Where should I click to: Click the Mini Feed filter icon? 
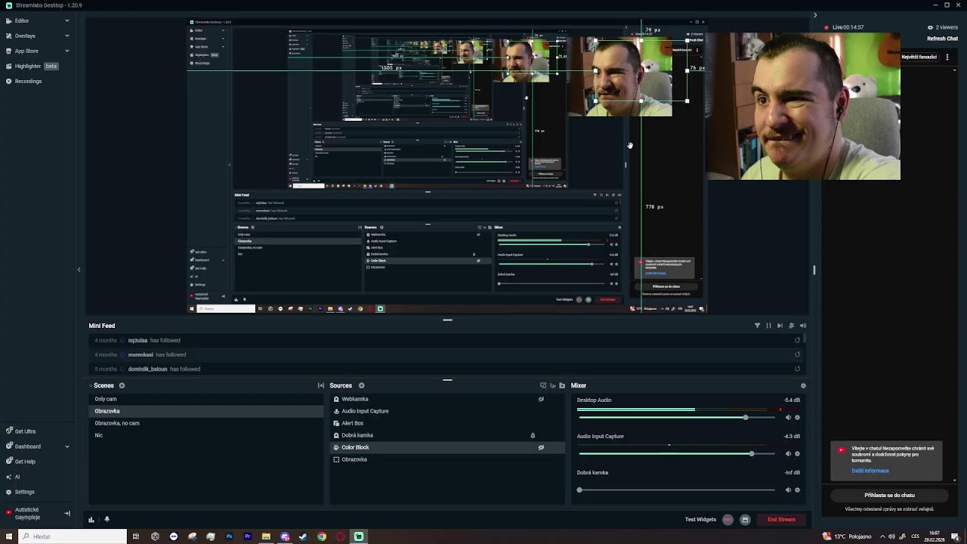tap(757, 326)
